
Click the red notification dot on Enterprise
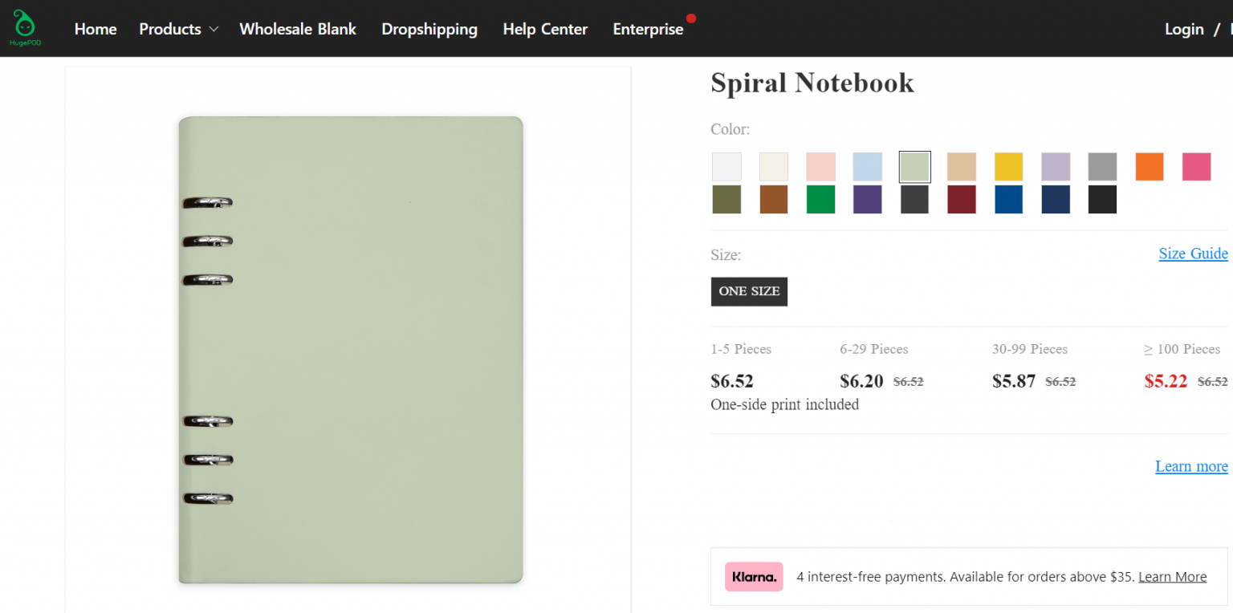[691, 16]
